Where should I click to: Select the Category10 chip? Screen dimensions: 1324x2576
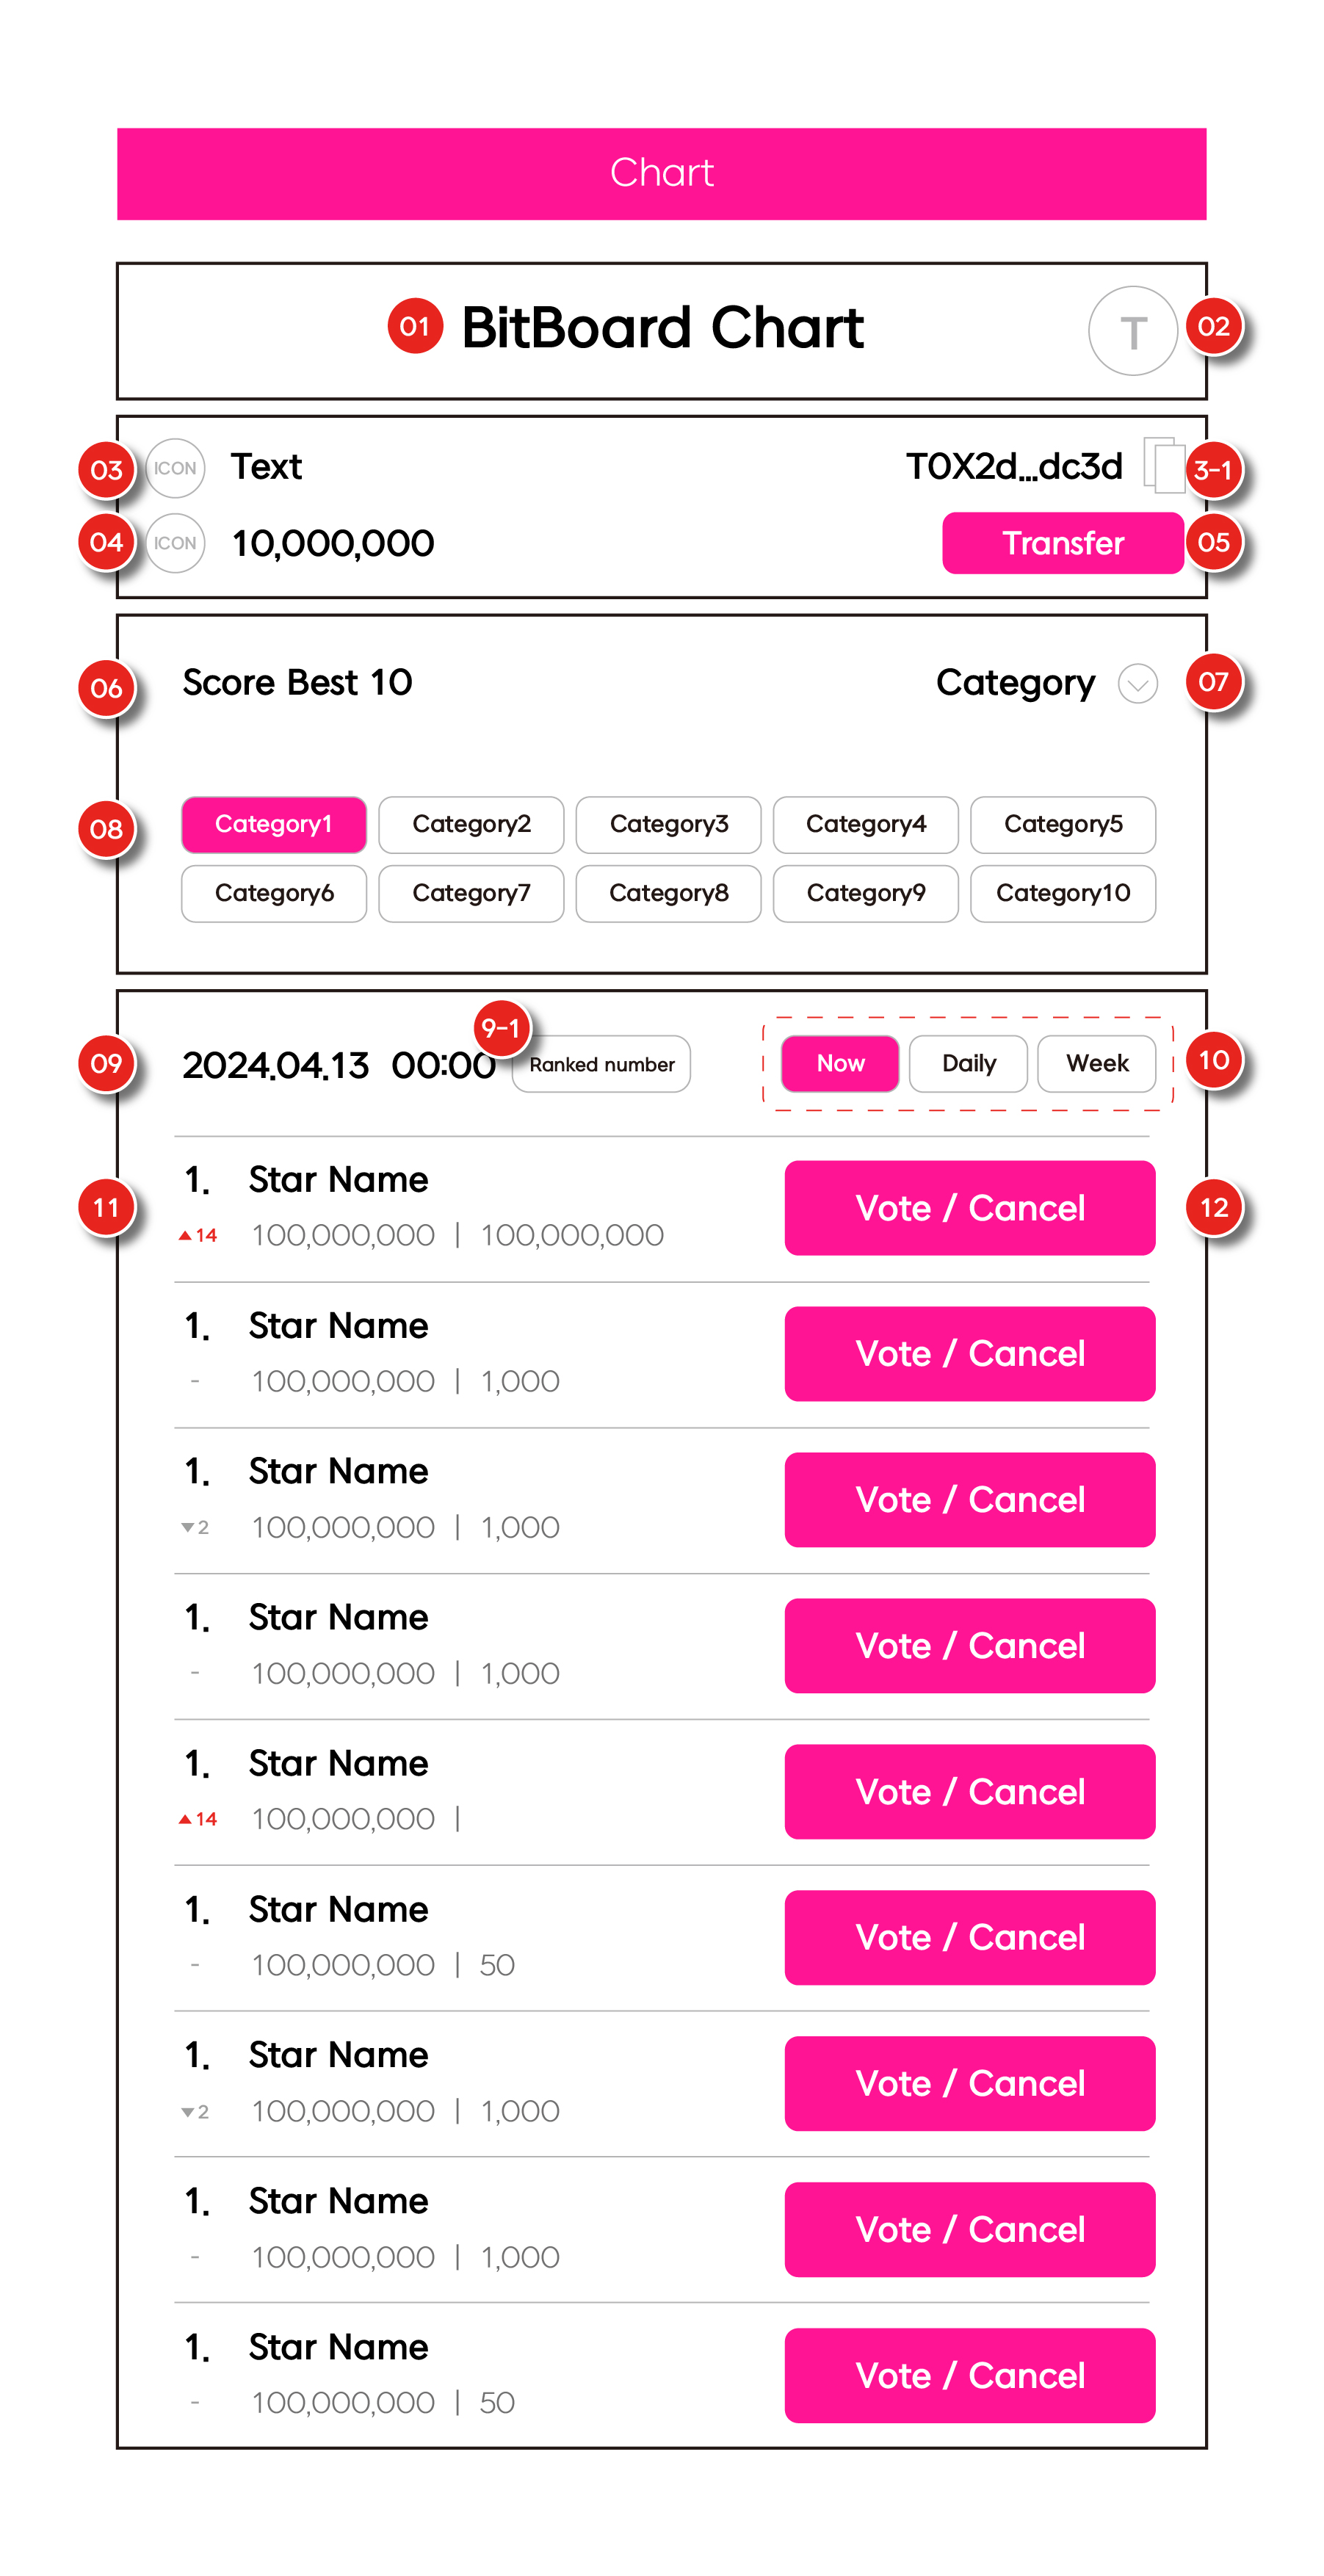click(1062, 893)
